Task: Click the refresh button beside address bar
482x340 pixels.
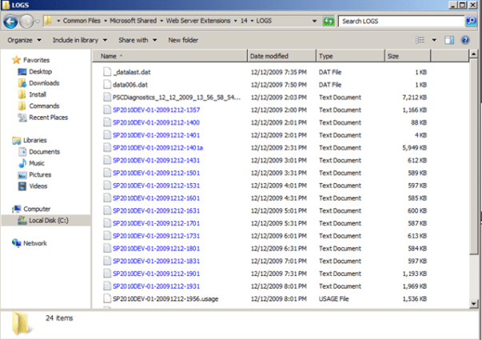Action: [328, 20]
